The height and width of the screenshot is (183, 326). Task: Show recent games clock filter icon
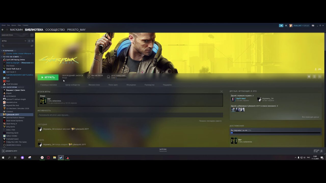(x=29, y=41)
